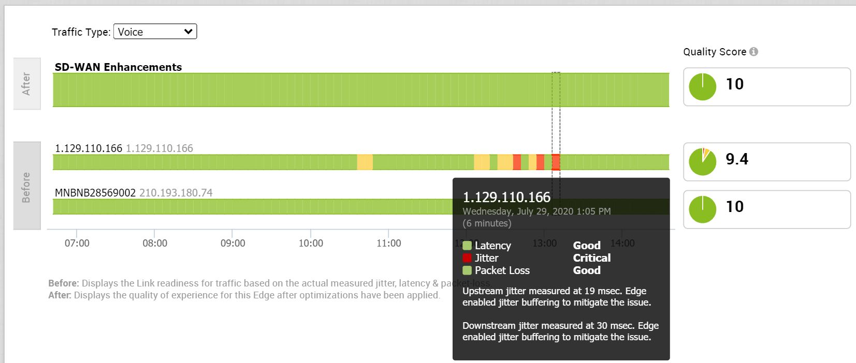Click the highlighted red segment at 1:05 PM
The width and height of the screenshot is (856, 363).
556,162
